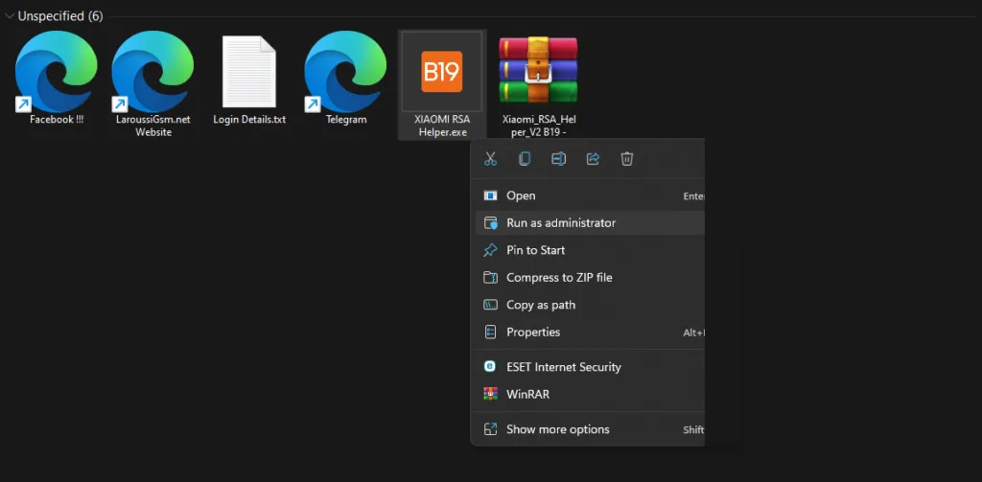Click the XIAOMI RSA Helper.exe name label
The image size is (982, 482).
(442, 126)
